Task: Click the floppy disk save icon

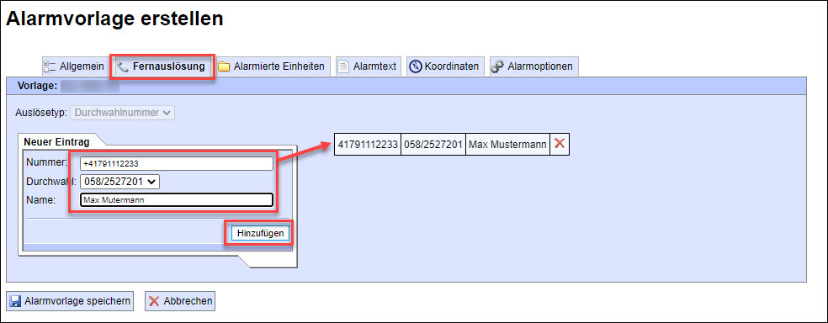Action: click(x=14, y=301)
